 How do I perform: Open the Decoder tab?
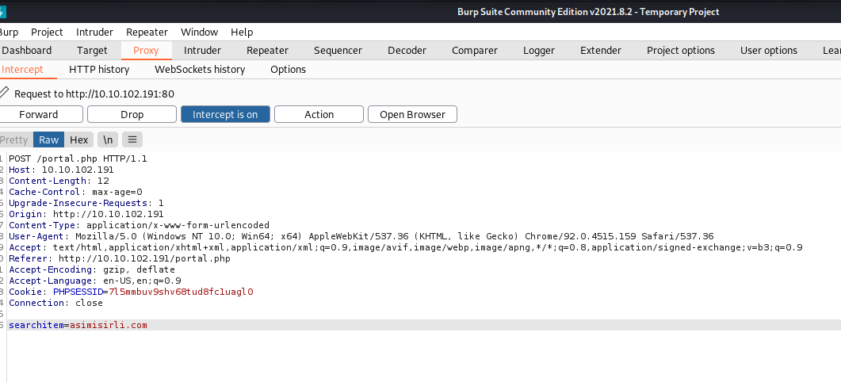(407, 51)
